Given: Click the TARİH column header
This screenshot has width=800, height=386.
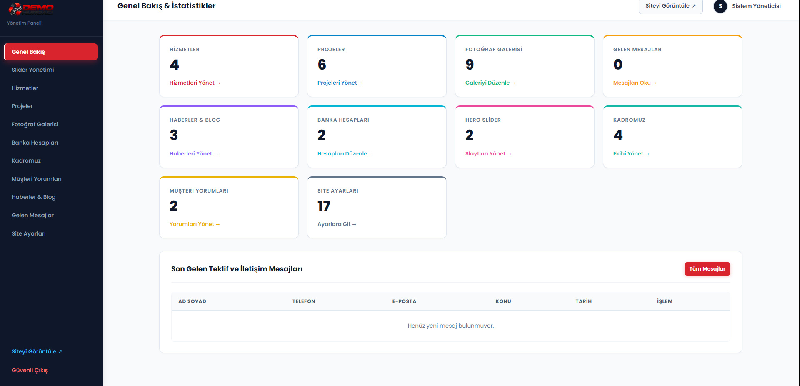Looking at the screenshot, I should click(x=583, y=301).
